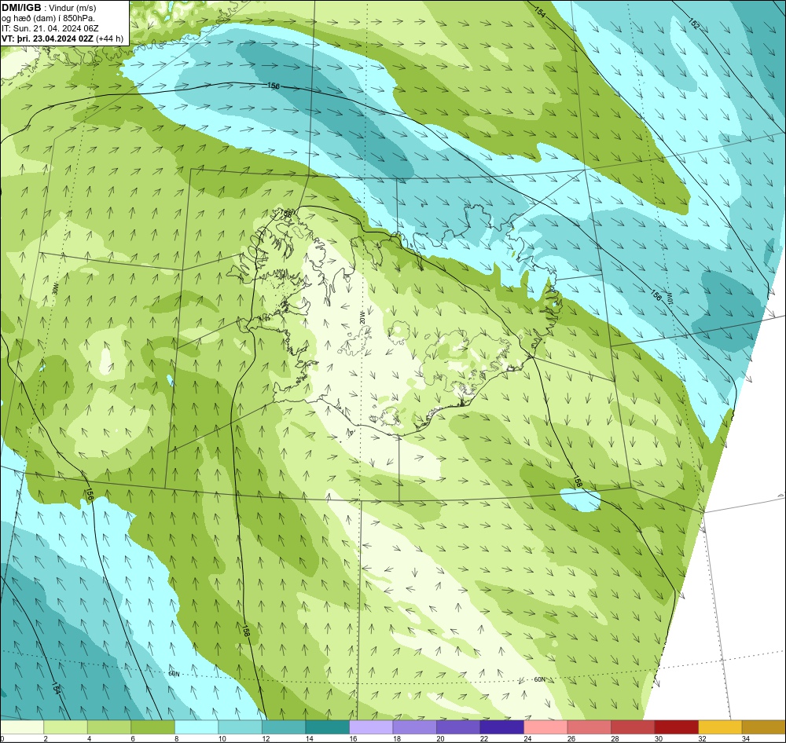The width and height of the screenshot is (786, 743).
Task: Click the '152' contour label
Action: click(693, 24)
